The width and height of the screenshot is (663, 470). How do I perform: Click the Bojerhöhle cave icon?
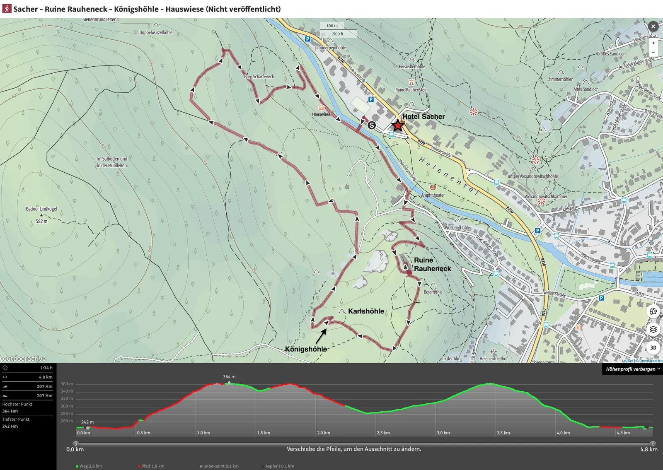(x=433, y=285)
